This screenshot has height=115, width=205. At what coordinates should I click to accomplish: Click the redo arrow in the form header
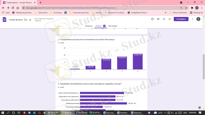coord(170,19)
